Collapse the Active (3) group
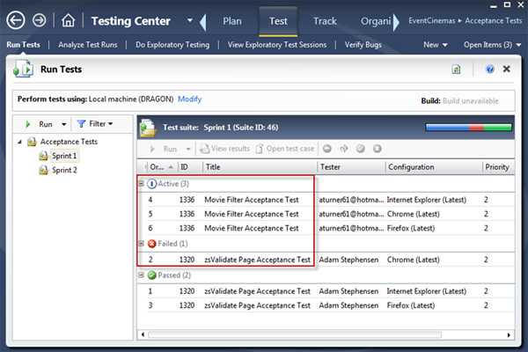Image resolution: width=528 pixels, height=352 pixels. point(142,184)
